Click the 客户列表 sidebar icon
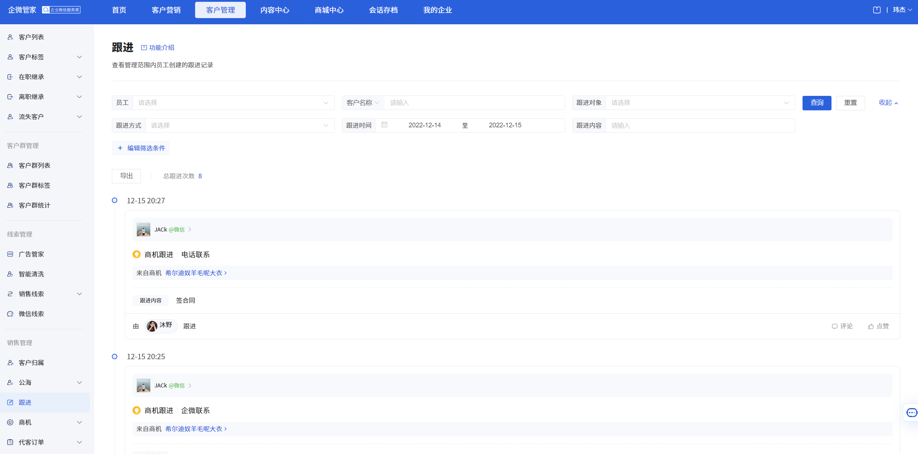The height and width of the screenshot is (454, 918). (x=10, y=37)
